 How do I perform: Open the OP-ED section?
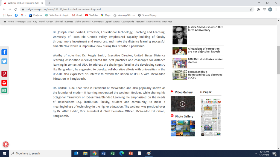49,22
